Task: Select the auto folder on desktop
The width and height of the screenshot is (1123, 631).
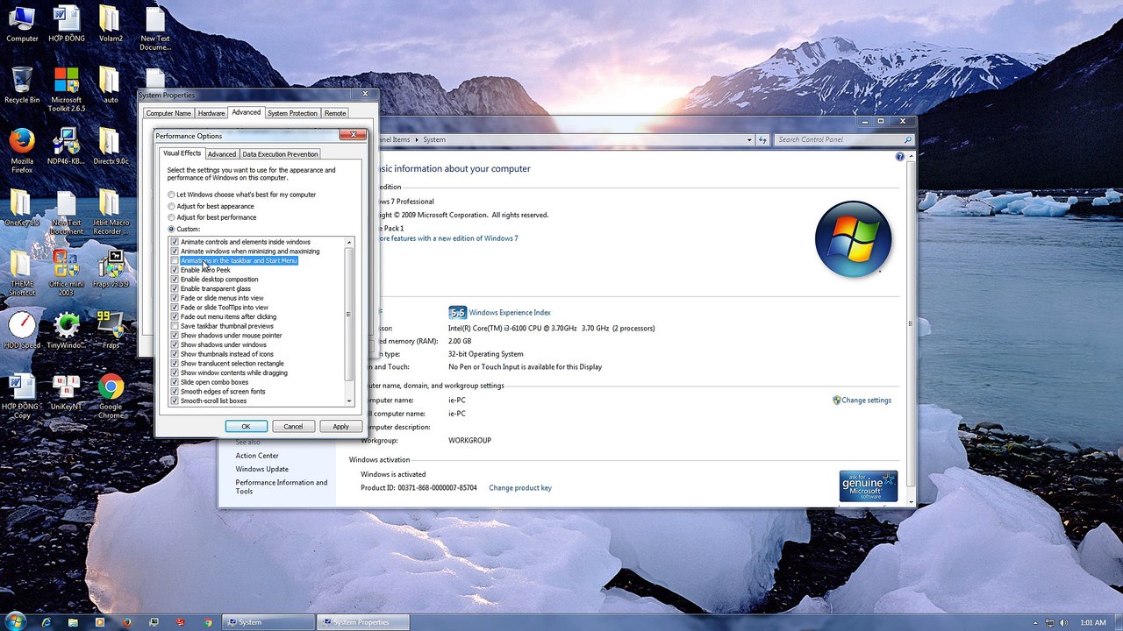Action: click(x=111, y=85)
